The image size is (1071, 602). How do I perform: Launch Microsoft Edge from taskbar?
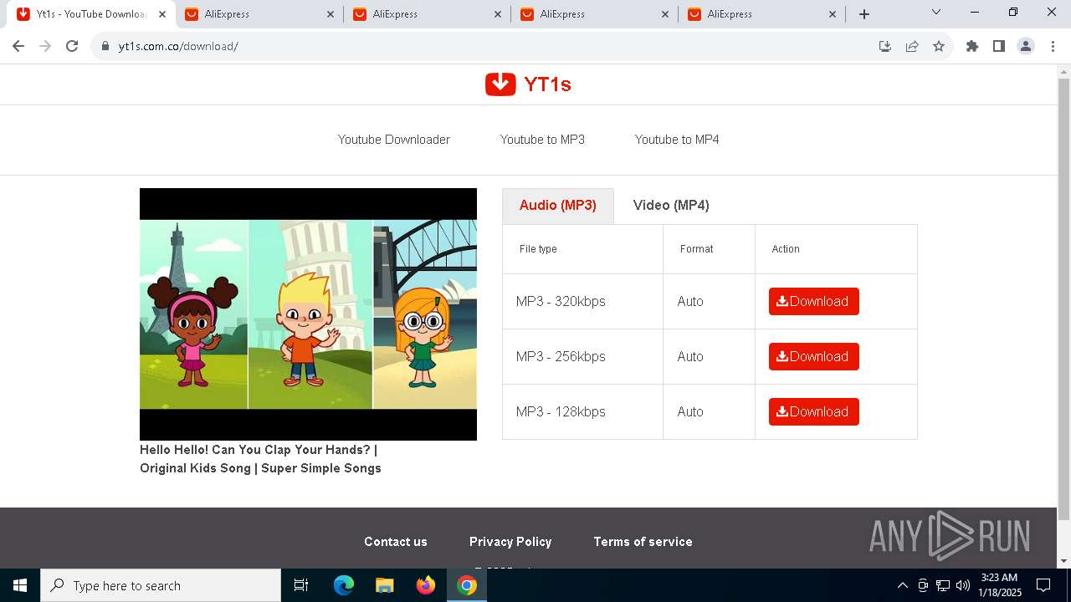344,585
